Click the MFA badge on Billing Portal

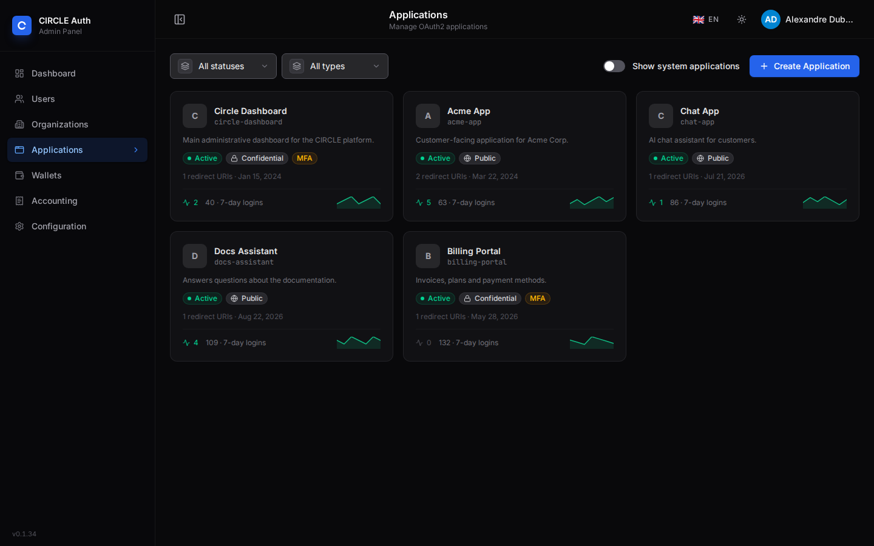point(538,298)
